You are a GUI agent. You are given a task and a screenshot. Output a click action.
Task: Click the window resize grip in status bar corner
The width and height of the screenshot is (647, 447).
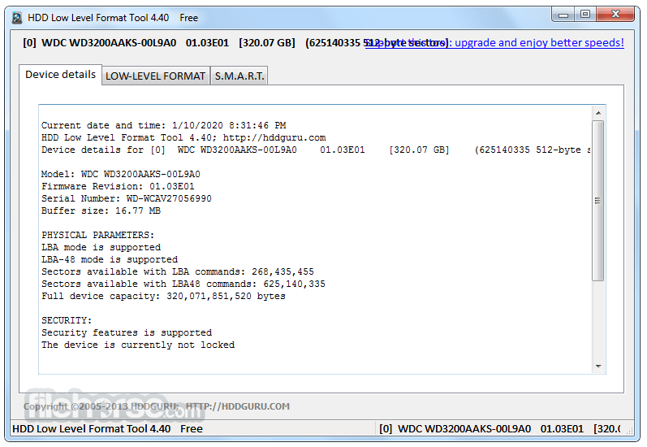[630, 431]
